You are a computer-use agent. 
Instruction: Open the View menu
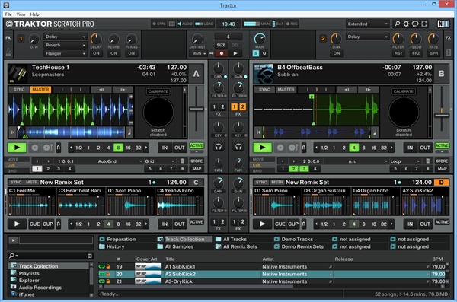click(21, 14)
